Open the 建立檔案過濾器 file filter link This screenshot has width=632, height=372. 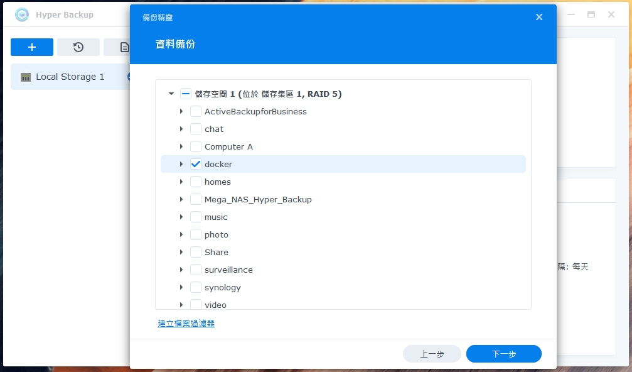pos(186,324)
